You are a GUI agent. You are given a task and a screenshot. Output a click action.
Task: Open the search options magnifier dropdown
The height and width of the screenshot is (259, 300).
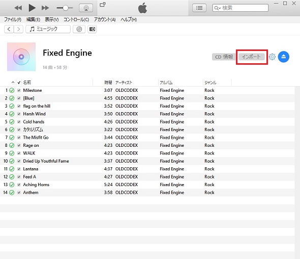tap(218, 8)
